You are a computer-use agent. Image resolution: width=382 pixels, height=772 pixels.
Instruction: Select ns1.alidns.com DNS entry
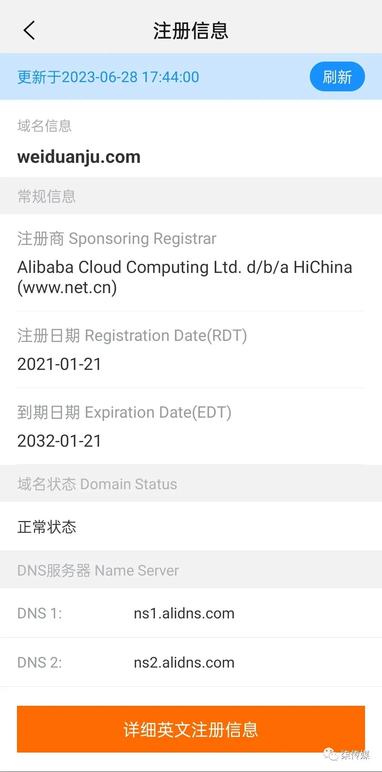184,613
